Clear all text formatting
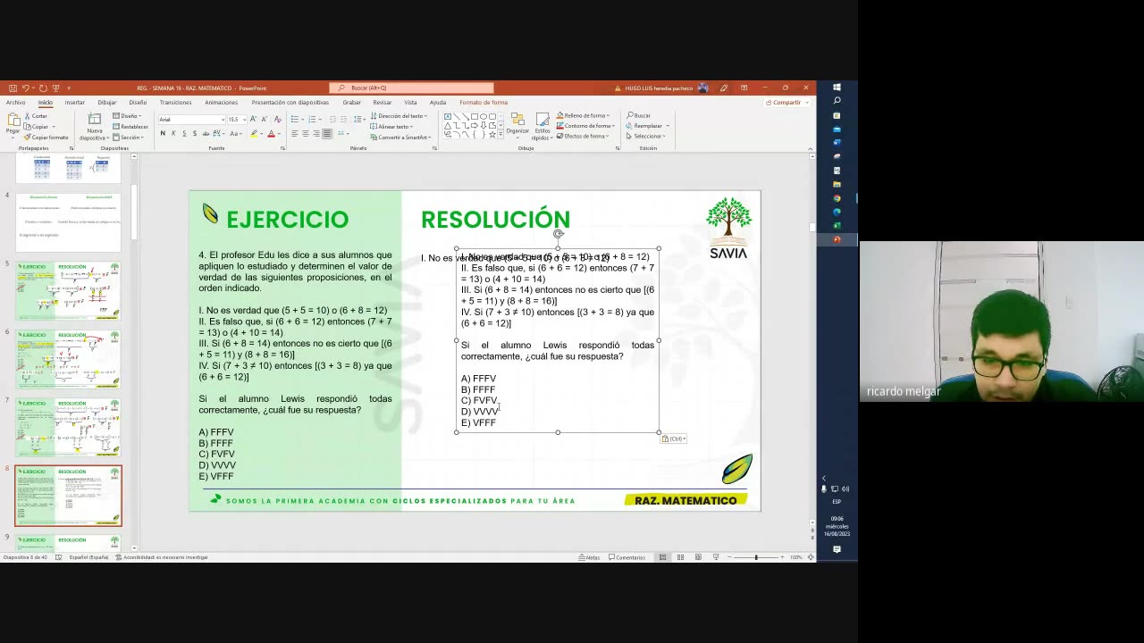The width and height of the screenshot is (1144, 643). pyautogui.click(x=278, y=119)
